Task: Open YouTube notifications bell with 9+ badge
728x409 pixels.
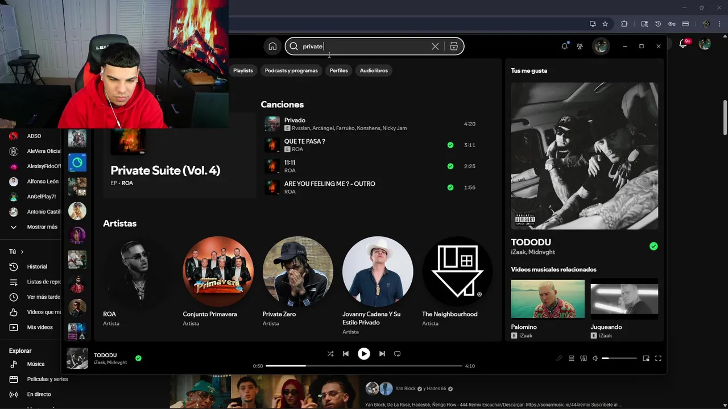Action: pos(684,44)
